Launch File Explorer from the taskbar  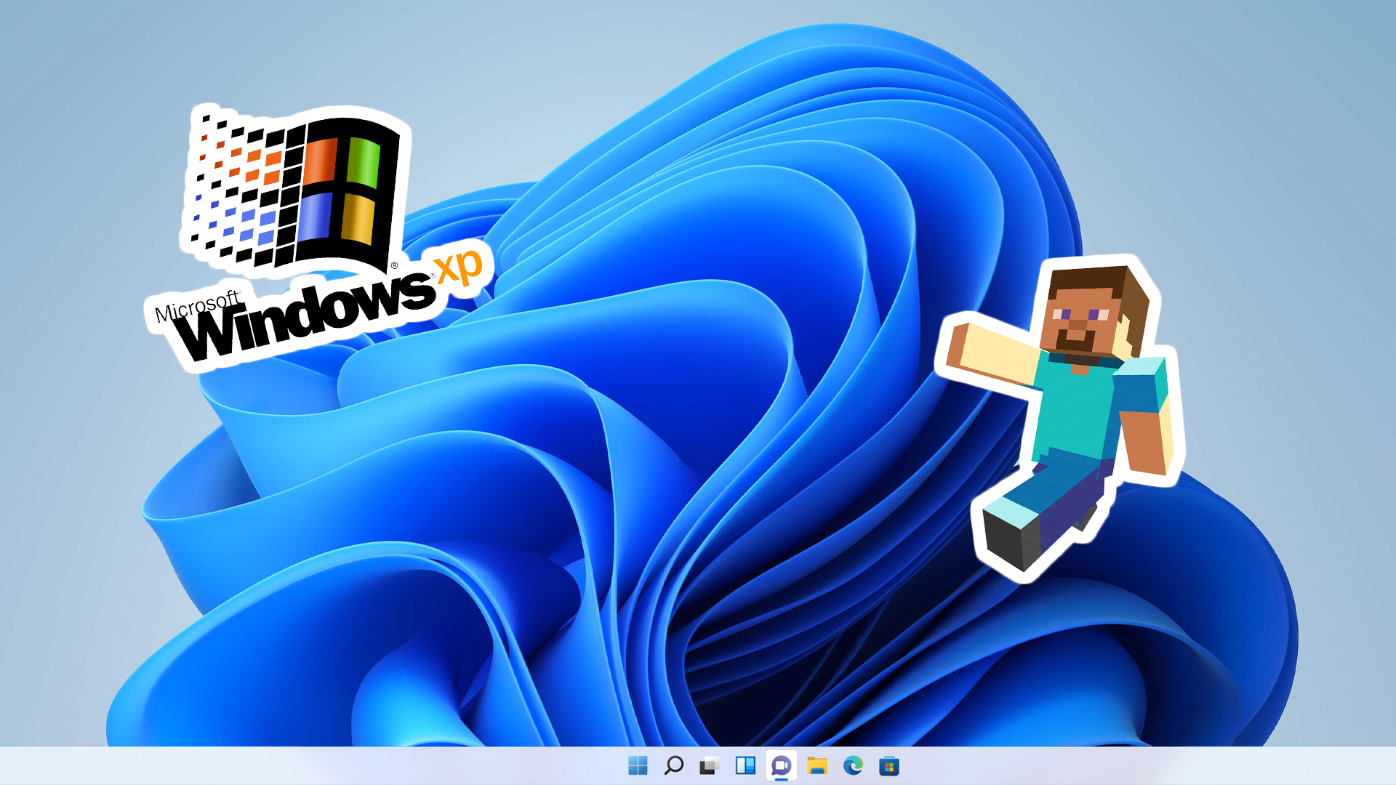click(817, 765)
